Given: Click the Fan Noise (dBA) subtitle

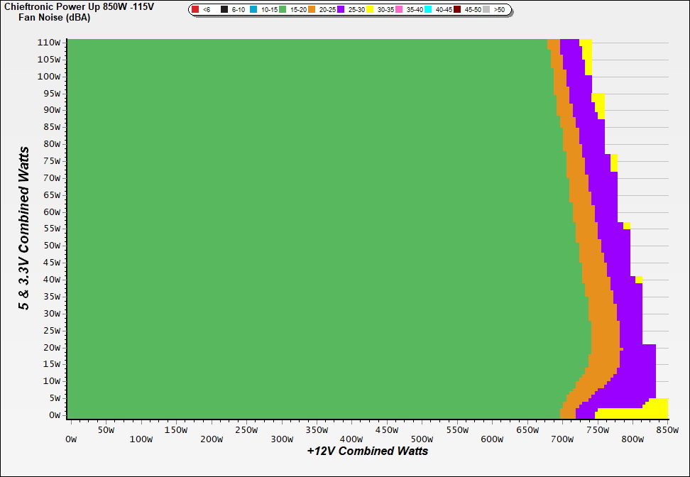Looking at the screenshot, I should (x=53, y=18).
